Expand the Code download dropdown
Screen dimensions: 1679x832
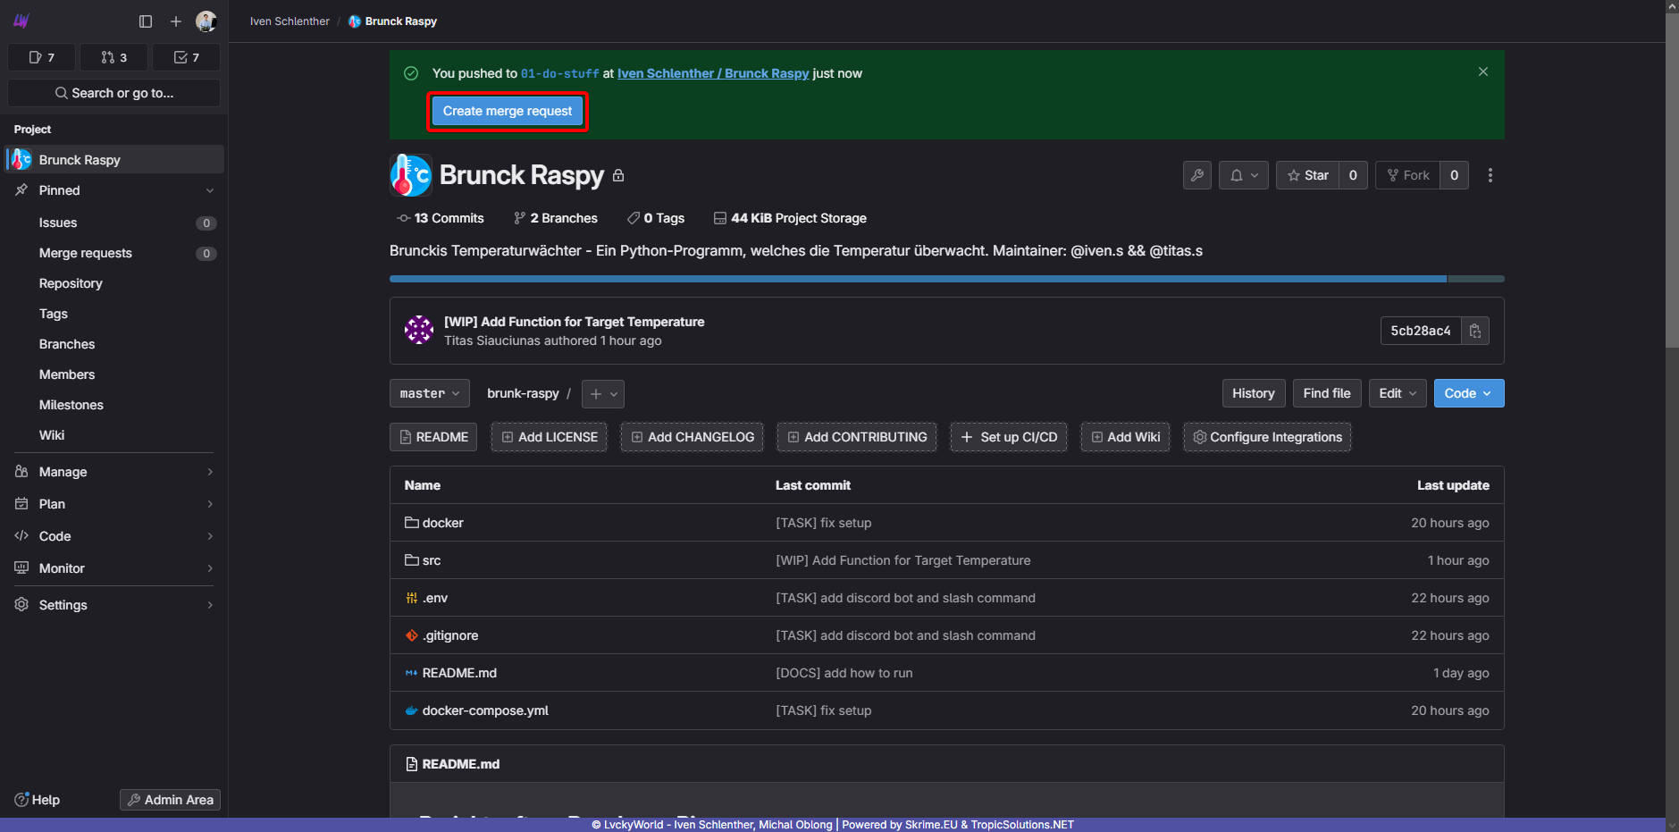1468,393
